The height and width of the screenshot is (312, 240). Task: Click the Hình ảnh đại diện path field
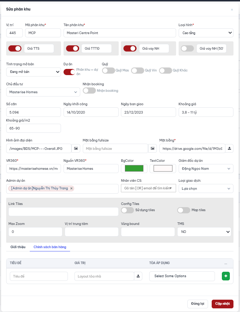[39, 148]
